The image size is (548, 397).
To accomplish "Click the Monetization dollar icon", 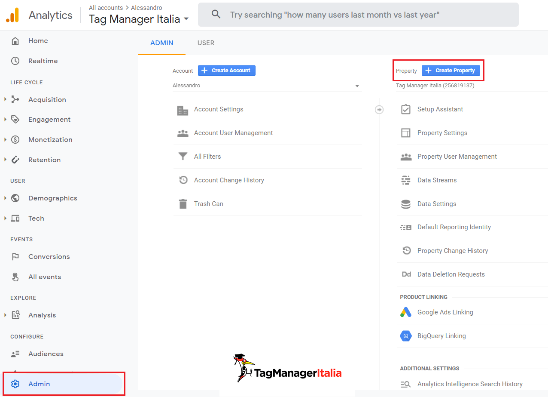I will tap(15, 139).
